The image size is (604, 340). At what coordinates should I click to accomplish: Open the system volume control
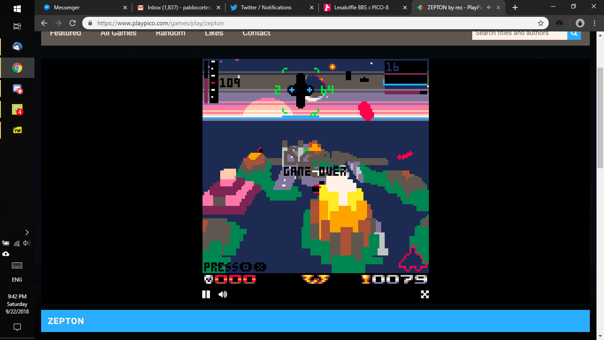tap(27, 243)
